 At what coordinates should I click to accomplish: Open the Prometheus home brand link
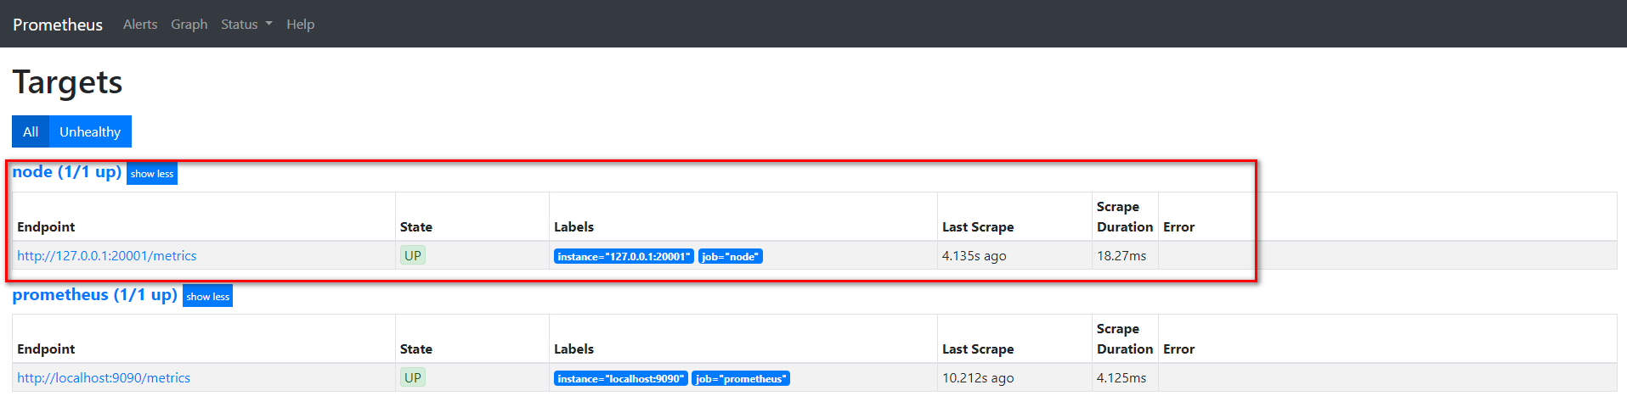pyautogui.click(x=58, y=25)
